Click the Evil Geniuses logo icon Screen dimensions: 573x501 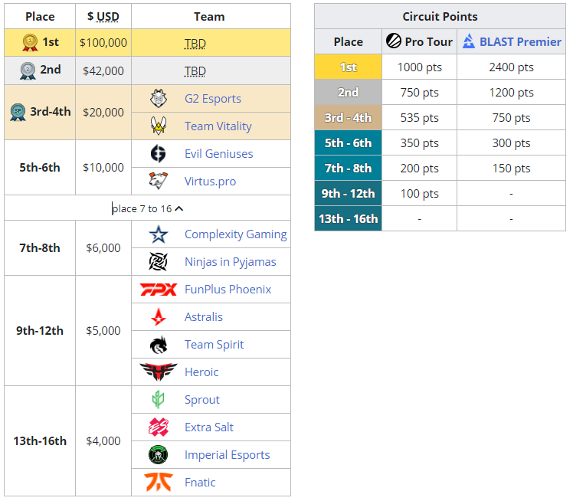[159, 154]
